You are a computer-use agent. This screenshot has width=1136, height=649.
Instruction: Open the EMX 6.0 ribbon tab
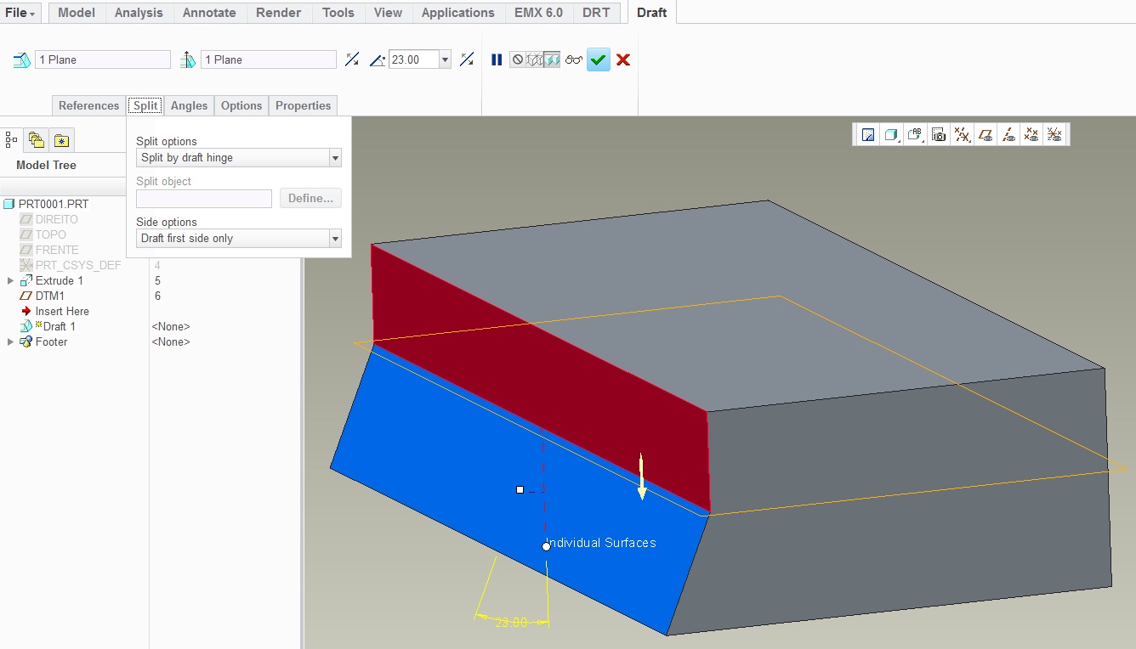click(x=538, y=13)
